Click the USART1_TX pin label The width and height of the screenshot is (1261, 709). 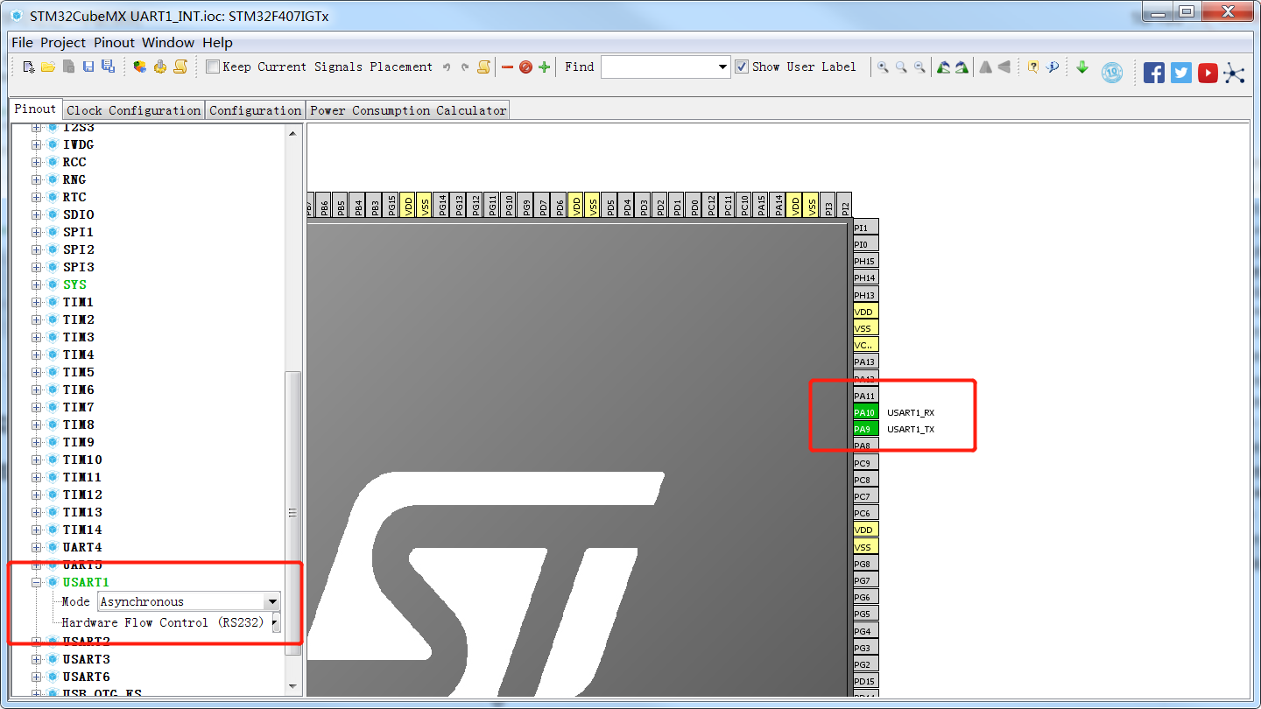[911, 430]
